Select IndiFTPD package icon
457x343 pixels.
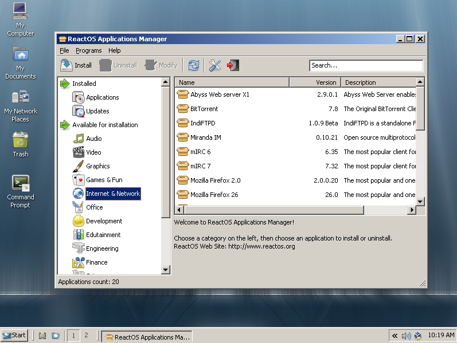pos(183,123)
